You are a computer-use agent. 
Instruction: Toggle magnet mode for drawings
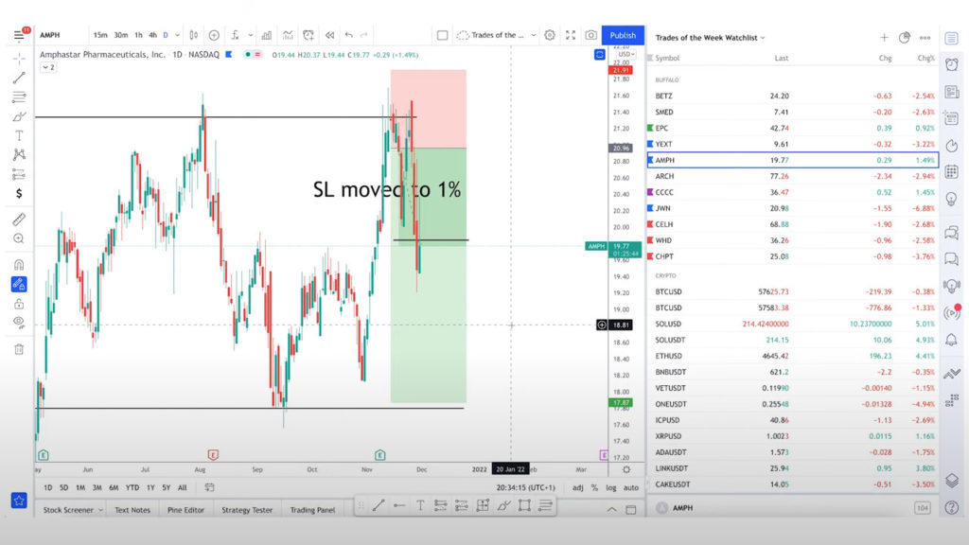tap(19, 265)
